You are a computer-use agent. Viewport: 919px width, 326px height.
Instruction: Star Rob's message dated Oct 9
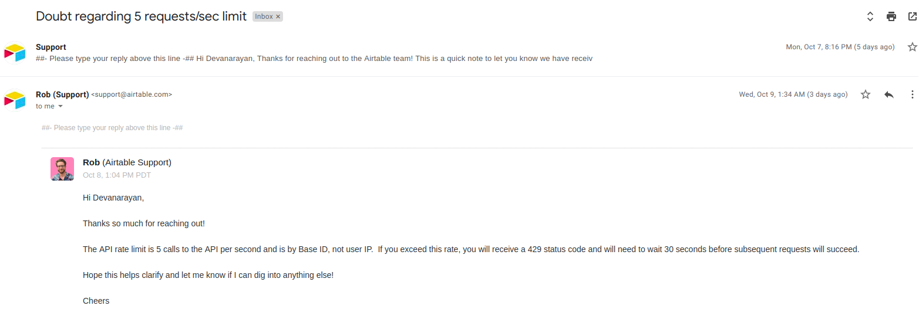click(x=866, y=94)
